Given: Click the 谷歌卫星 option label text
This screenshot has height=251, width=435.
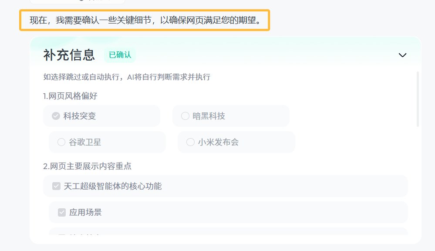Looking at the screenshot, I should point(85,142).
